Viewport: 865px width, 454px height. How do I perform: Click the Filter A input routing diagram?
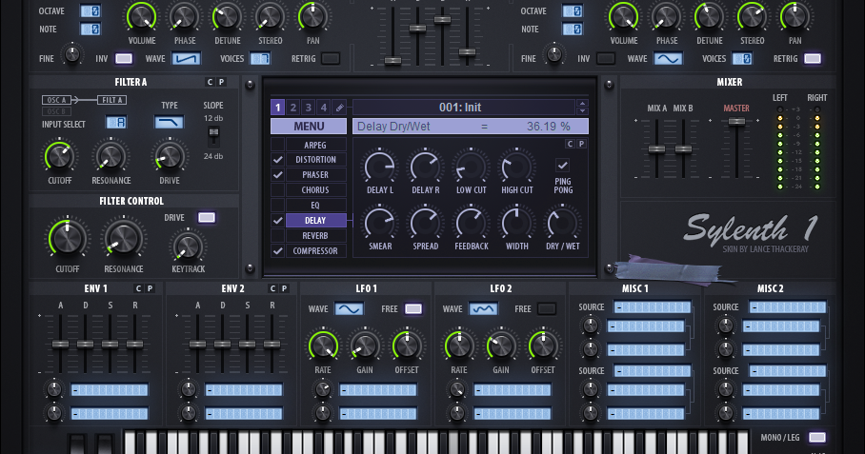(85, 106)
